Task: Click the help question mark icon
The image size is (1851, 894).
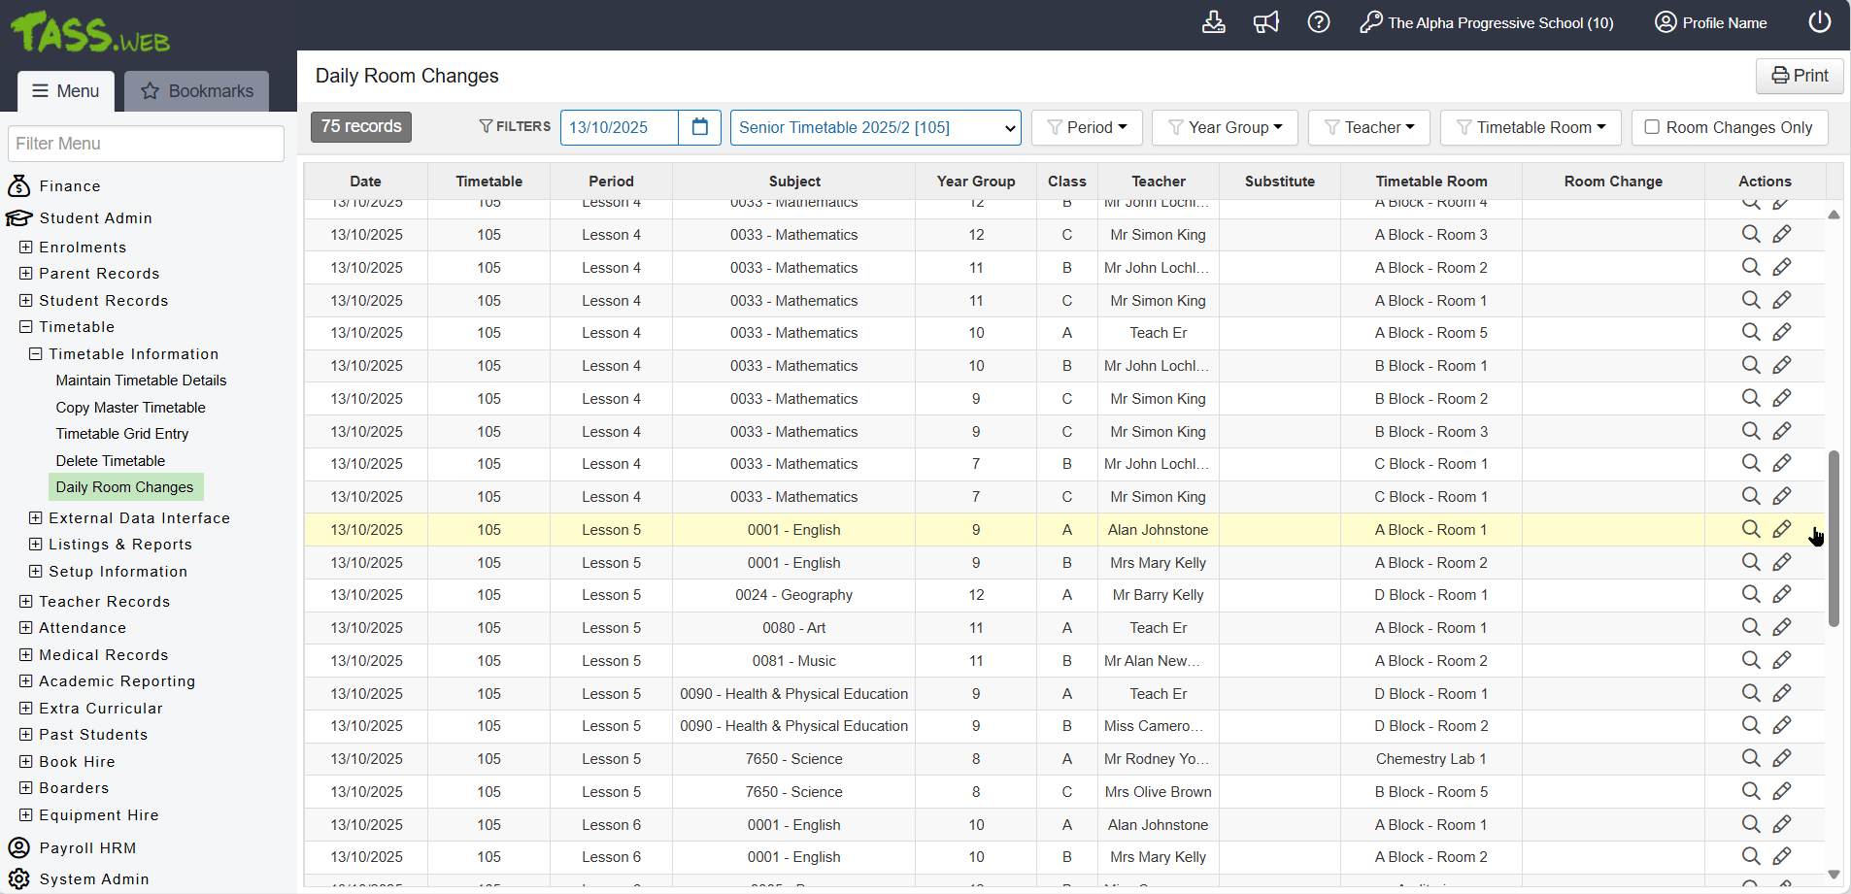Action: 1318,22
